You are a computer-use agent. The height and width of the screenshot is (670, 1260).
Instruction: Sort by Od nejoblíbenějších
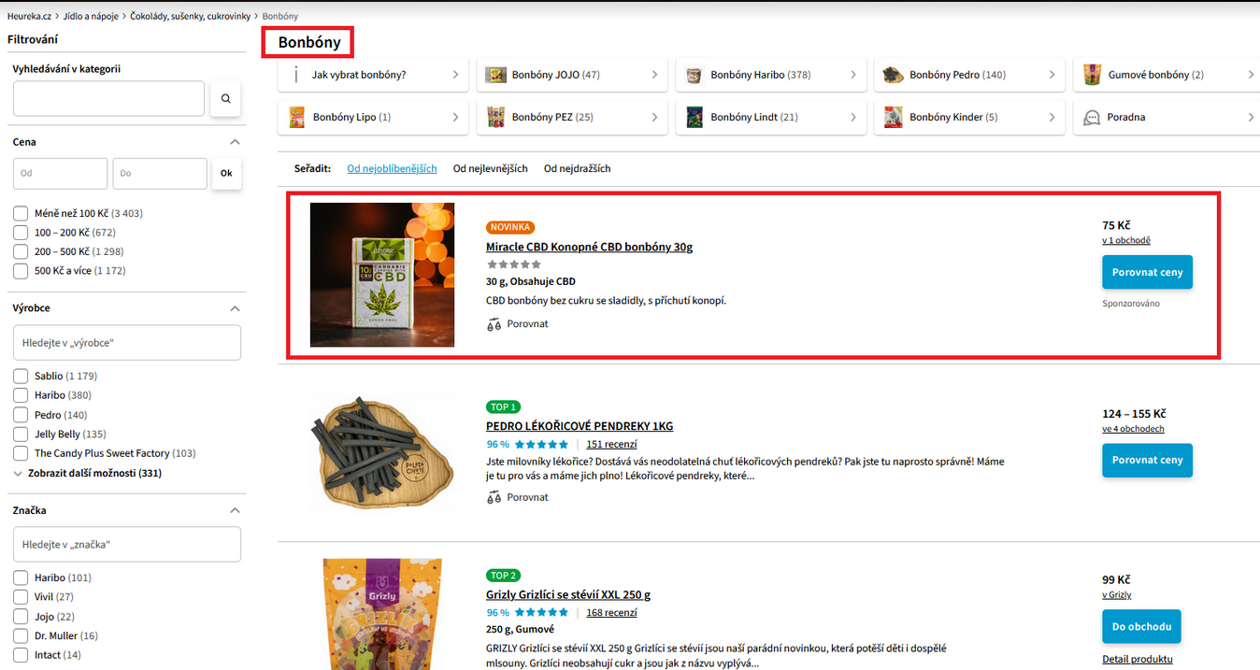392,169
